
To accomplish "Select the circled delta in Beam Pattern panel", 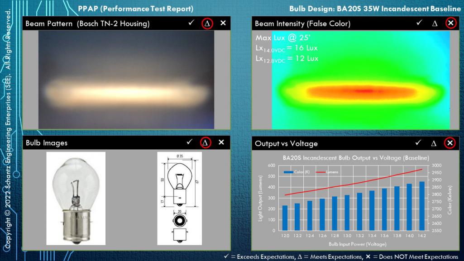I will click(x=207, y=24).
